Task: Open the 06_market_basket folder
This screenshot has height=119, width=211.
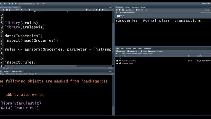Action: (x=127, y=63)
